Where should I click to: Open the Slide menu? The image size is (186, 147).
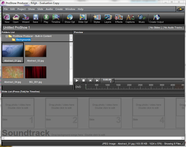pyautogui.click(x=40, y=9)
